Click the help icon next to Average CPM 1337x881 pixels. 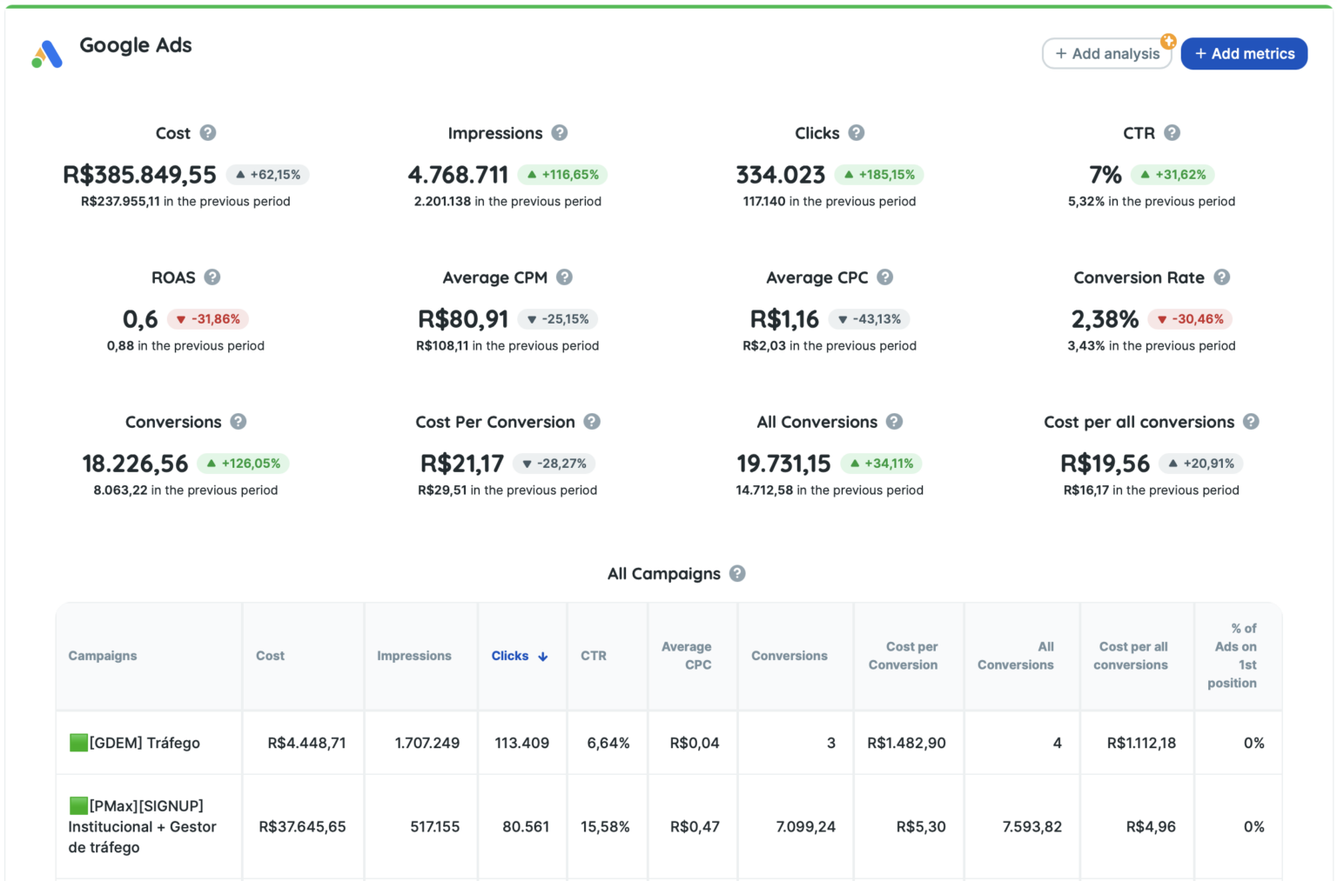click(565, 277)
